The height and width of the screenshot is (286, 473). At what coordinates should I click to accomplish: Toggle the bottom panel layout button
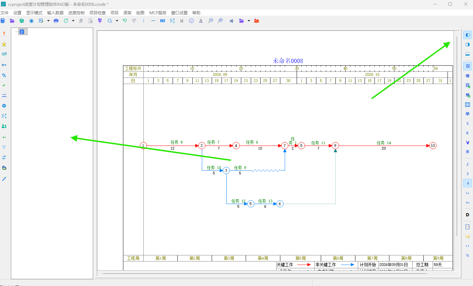pos(468,54)
